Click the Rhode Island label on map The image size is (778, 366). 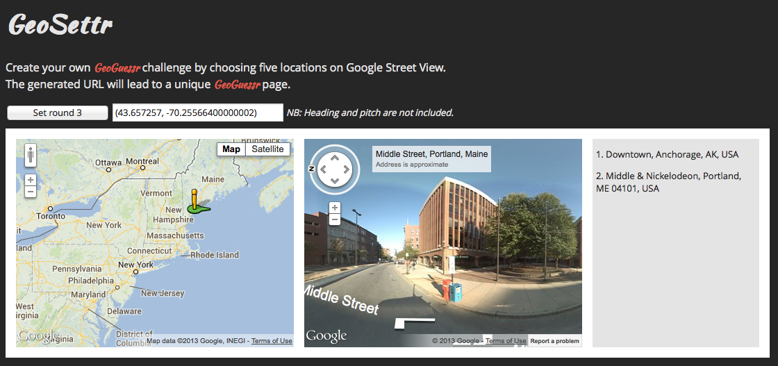click(215, 255)
